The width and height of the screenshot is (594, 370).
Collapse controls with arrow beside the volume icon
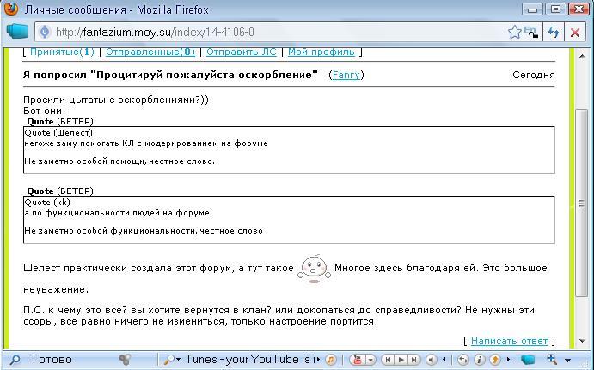(444, 360)
